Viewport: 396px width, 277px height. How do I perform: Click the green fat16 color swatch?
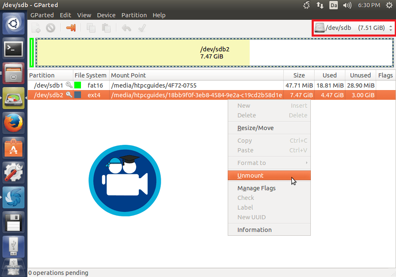tap(78, 85)
